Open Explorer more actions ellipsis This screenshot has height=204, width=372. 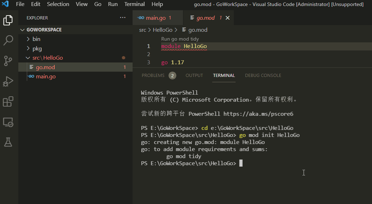[x=123, y=18]
